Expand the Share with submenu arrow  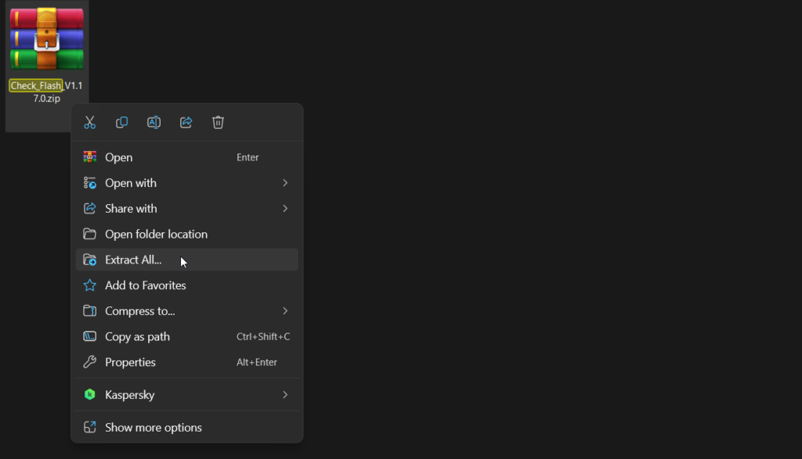285,209
